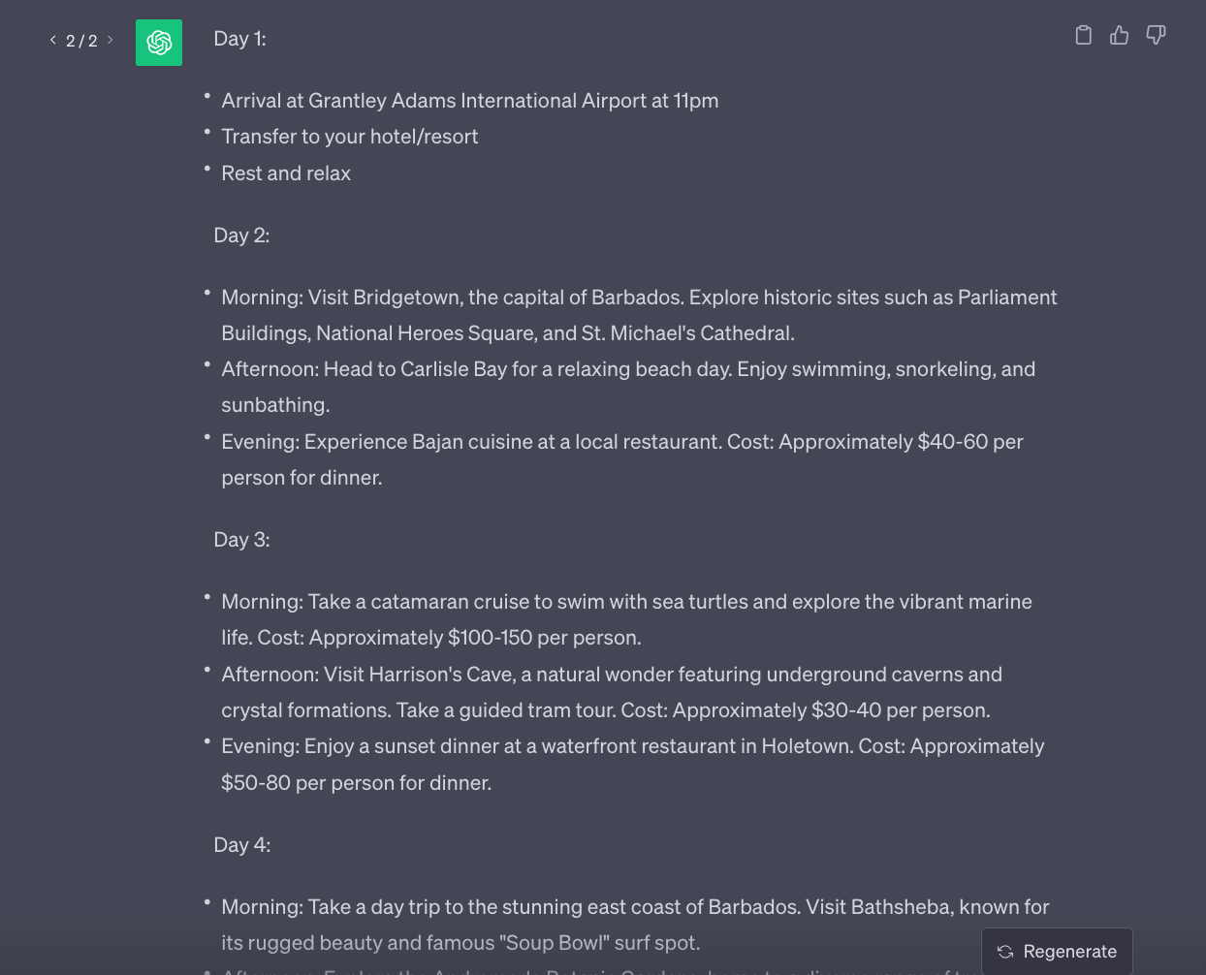This screenshot has height=975, width=1206.
Task: Click the 2 / 2 response counter
Action: (81, 41)
